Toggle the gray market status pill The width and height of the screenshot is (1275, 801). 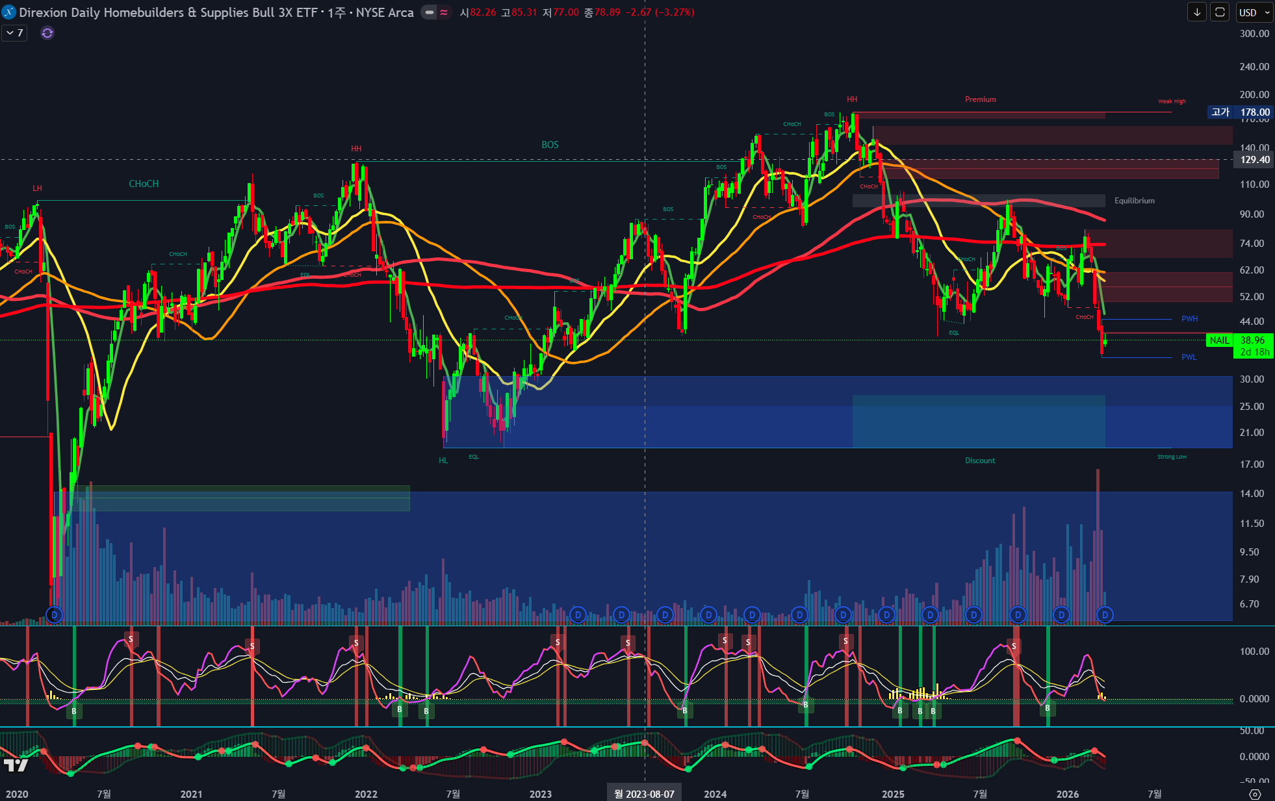tap(429, 12)
